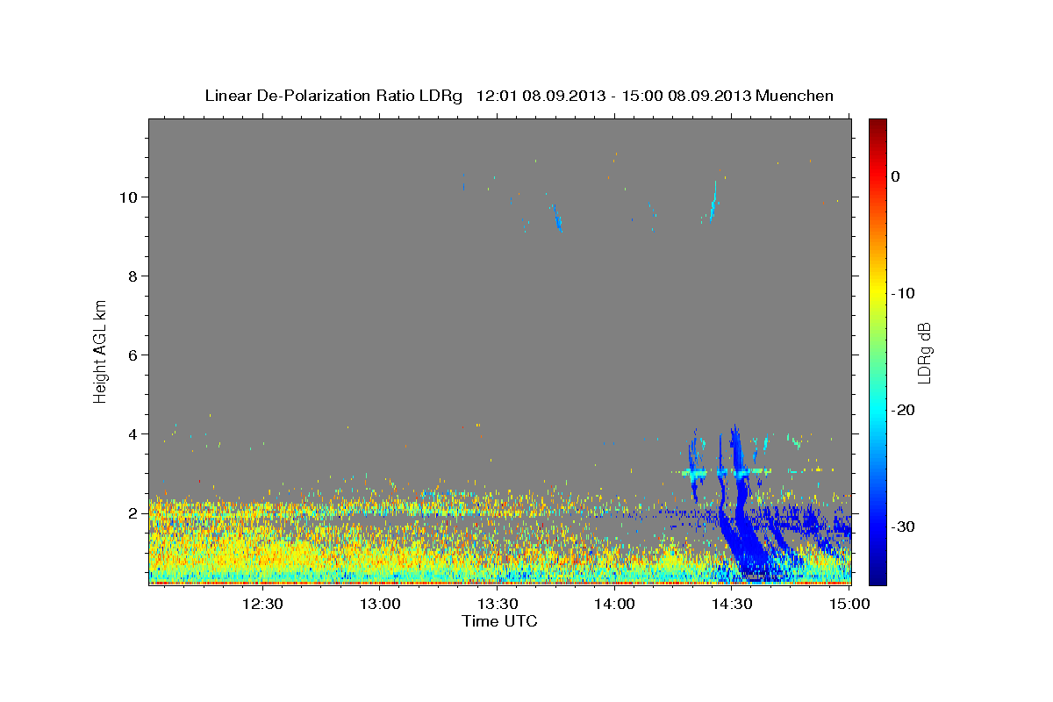Click the height tick label 8
Viewport: 1053px width, 702px height.
point(133,276)
